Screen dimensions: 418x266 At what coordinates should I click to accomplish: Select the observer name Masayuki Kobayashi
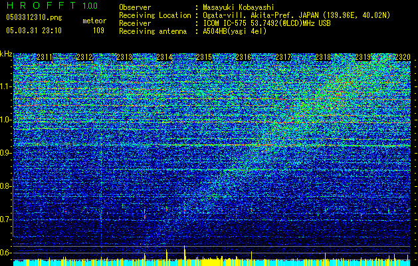238,7
